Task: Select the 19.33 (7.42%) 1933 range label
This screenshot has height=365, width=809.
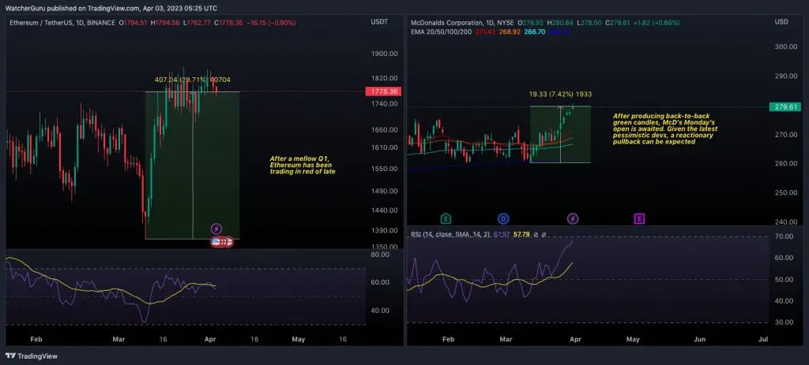Action: (x=560, y=95)
